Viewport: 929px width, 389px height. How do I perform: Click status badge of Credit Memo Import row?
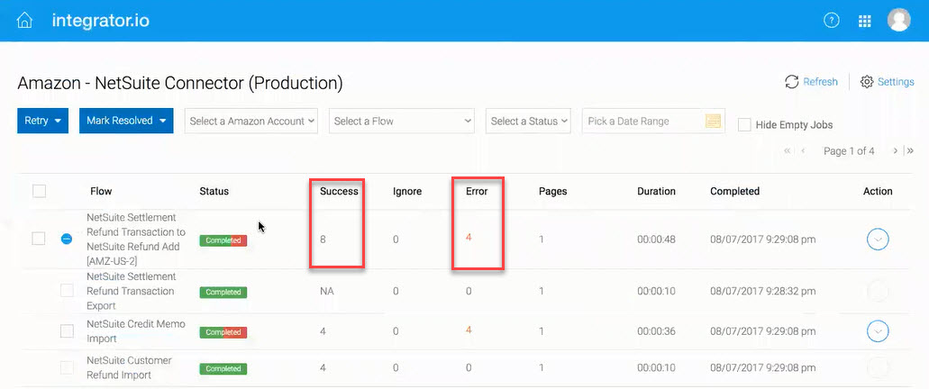223,333
